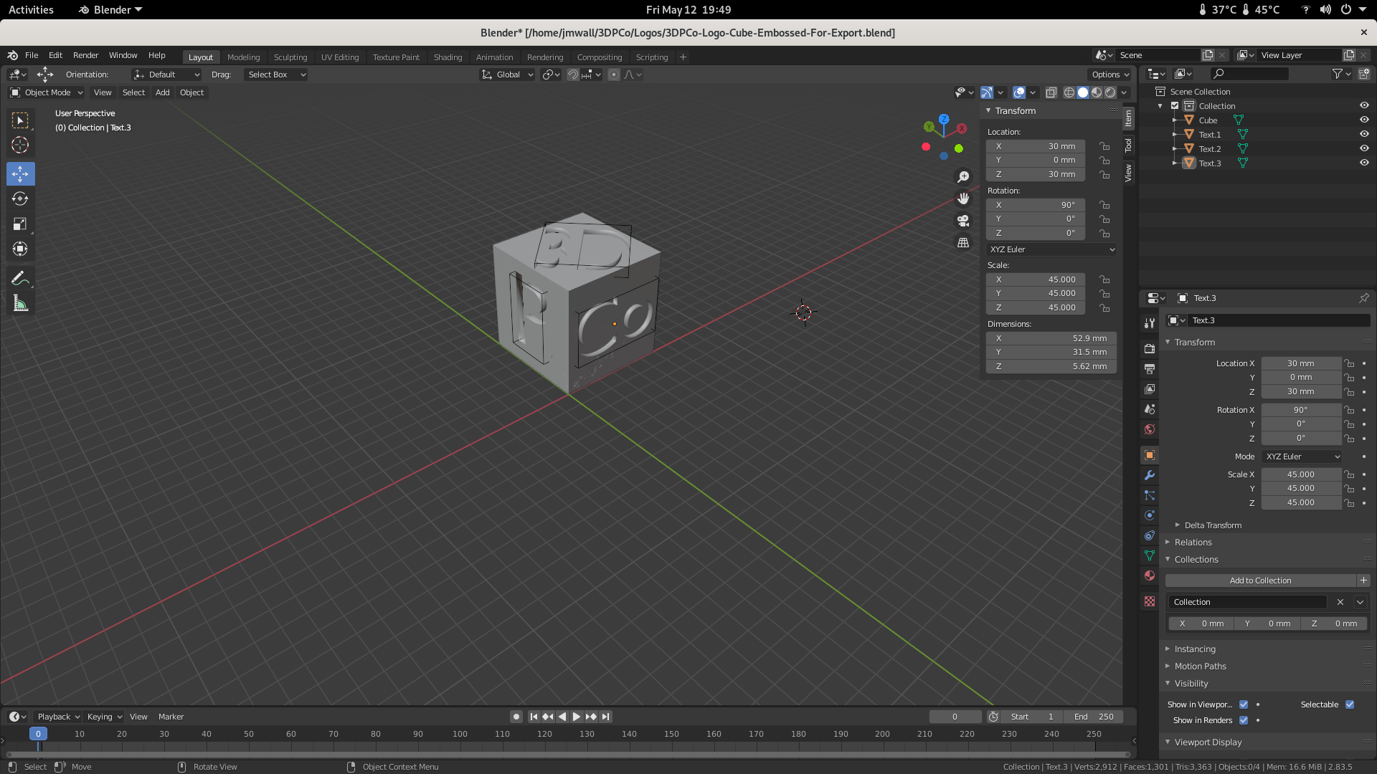This screenshot has width=1377, height=774.
Task: Click the timeline End 250 field
Action: pos(1094,717)
